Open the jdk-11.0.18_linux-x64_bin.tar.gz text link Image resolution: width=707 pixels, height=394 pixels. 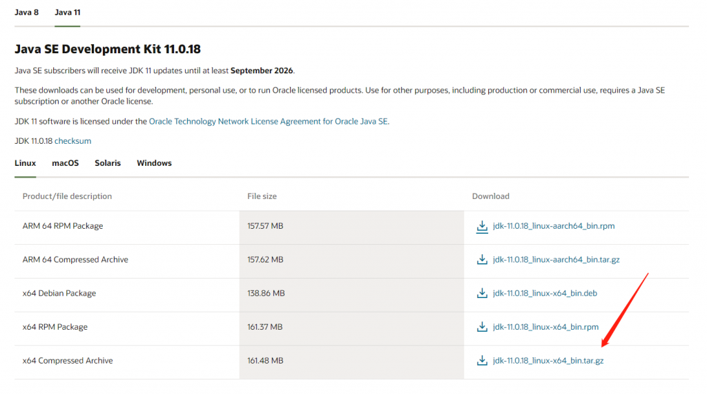[548, 360]
